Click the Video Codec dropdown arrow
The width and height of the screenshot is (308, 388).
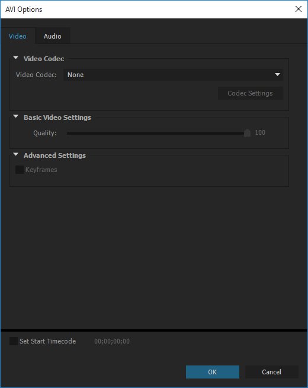click(277, 75)
